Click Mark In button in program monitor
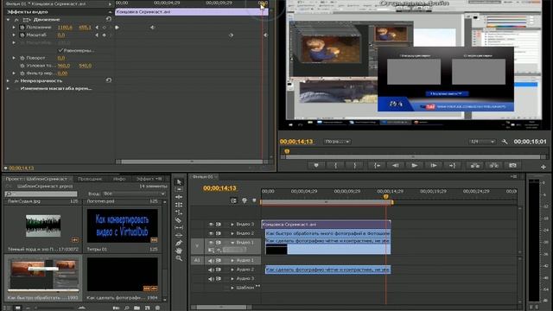553x311 pixels. (336, 165)
